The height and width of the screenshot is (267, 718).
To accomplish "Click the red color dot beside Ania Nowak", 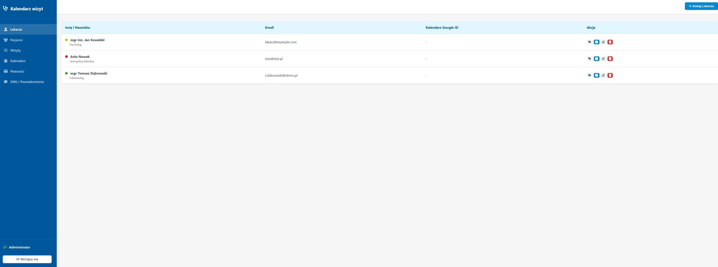I will click(66, 57).
